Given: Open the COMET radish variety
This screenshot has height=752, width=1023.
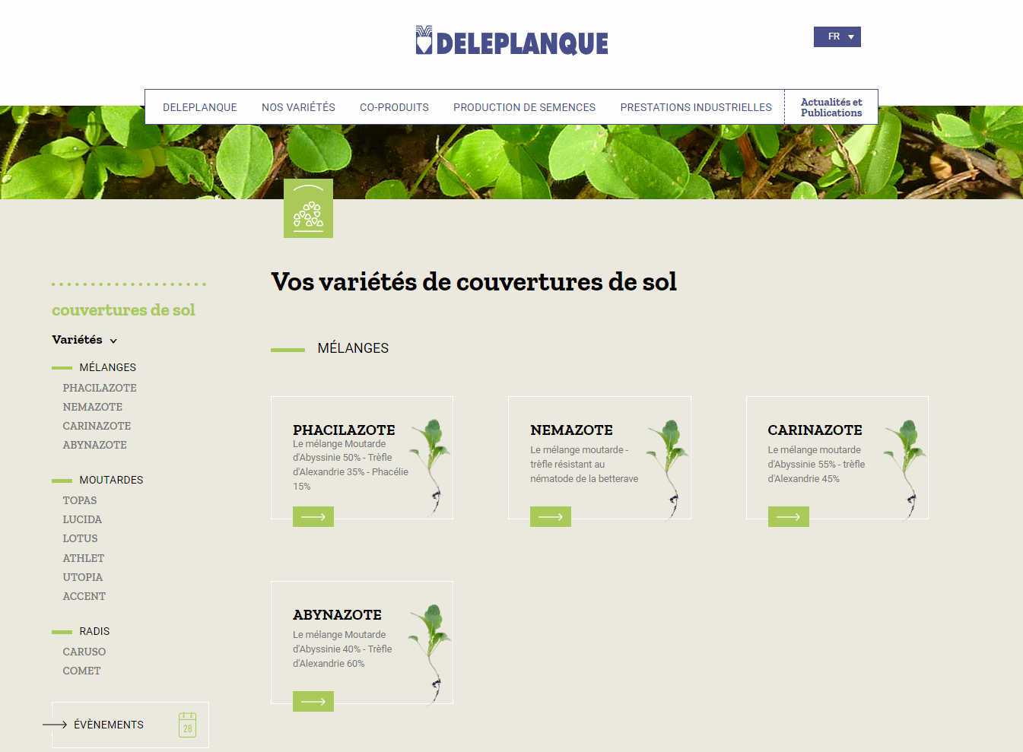Looking at the screenshot, I should [x=81, y=671].
